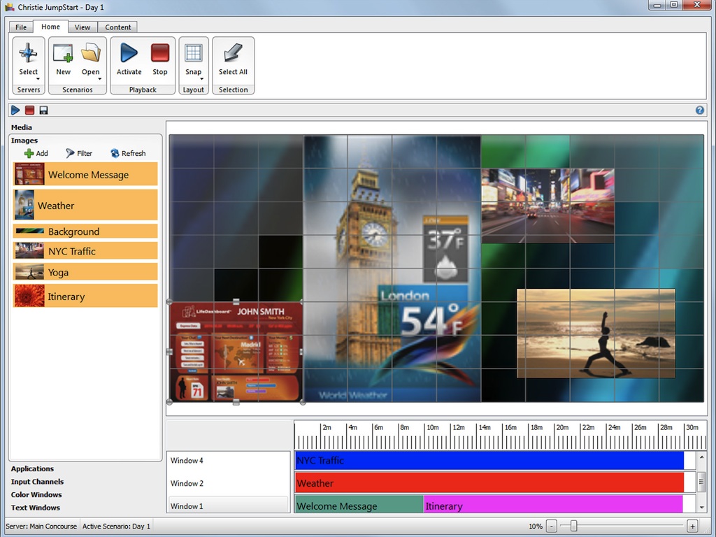Open the Content ribbon tab

click(118, 27)
